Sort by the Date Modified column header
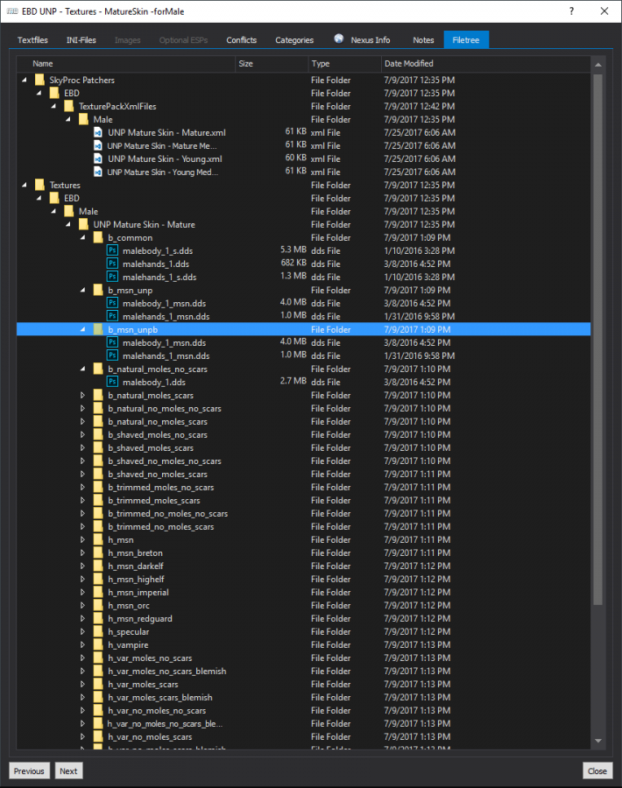Screen dimensions: 622x788 click(485, 63)
